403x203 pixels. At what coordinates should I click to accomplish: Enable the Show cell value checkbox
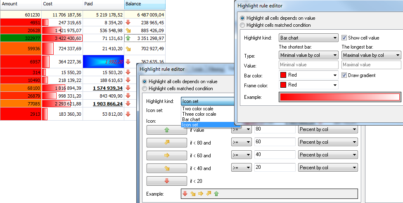pos(344,38)
